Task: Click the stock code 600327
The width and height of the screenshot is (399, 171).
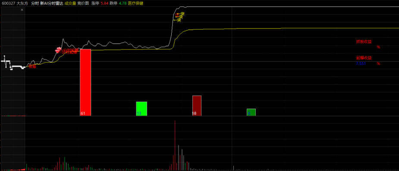Action: point(8,3)
